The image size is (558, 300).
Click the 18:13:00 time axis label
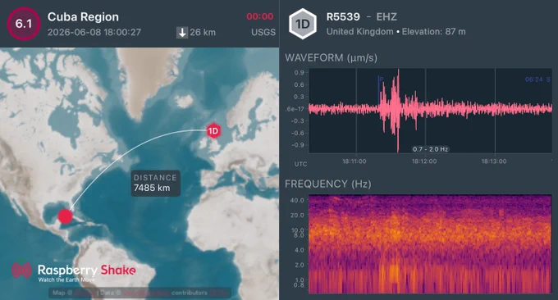494,161
